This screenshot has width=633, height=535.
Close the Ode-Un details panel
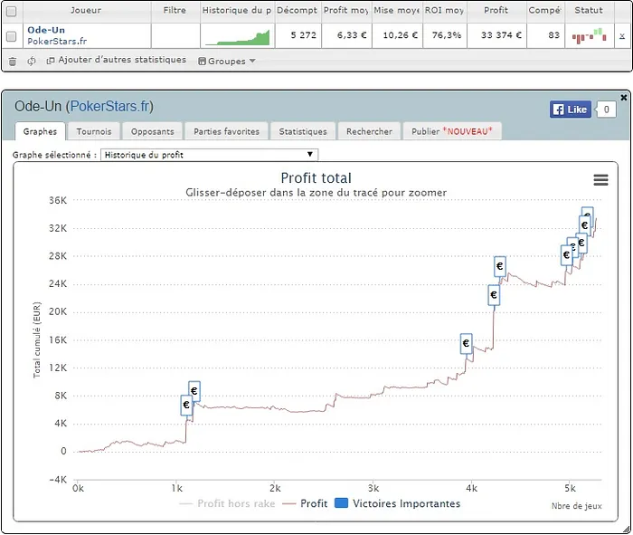pos(623,97)
